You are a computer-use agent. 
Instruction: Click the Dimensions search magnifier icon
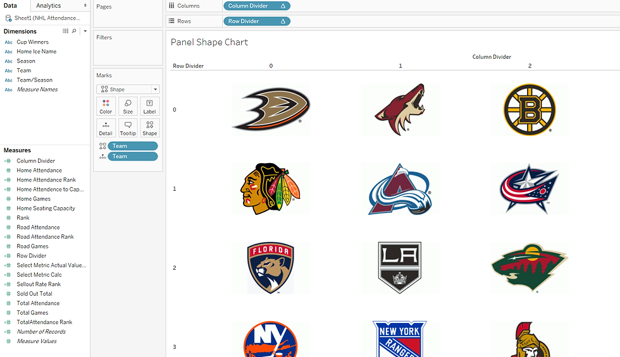[74, 31]
